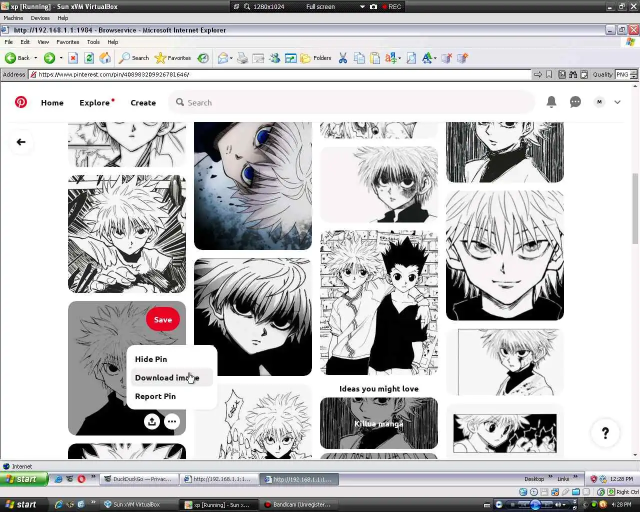Image resolution: width=640 pixels, height=512 pixels.
Task: Go back using the Pinterest back arrow
Action: pyautogui.click(x=21, y=142)
